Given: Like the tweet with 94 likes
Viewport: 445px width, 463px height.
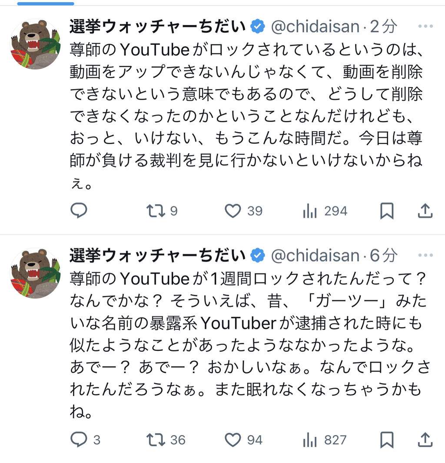Looking at the screenshot, I should coord(233,440).
